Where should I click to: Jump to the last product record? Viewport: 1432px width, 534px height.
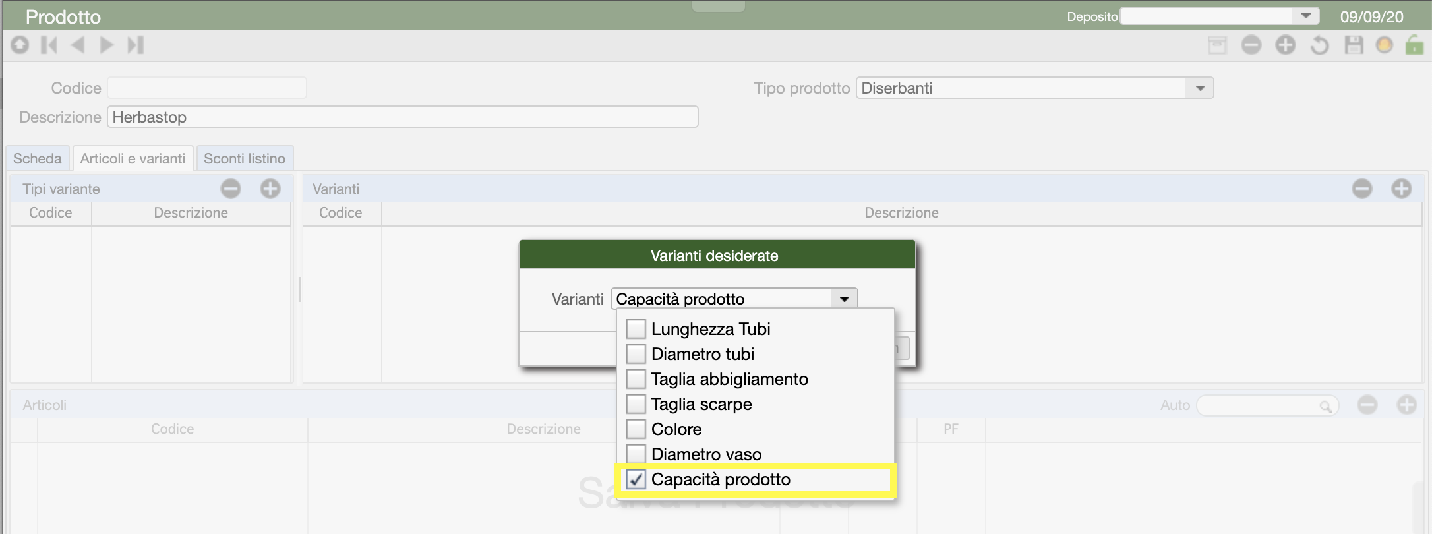[x=135, y=45]
